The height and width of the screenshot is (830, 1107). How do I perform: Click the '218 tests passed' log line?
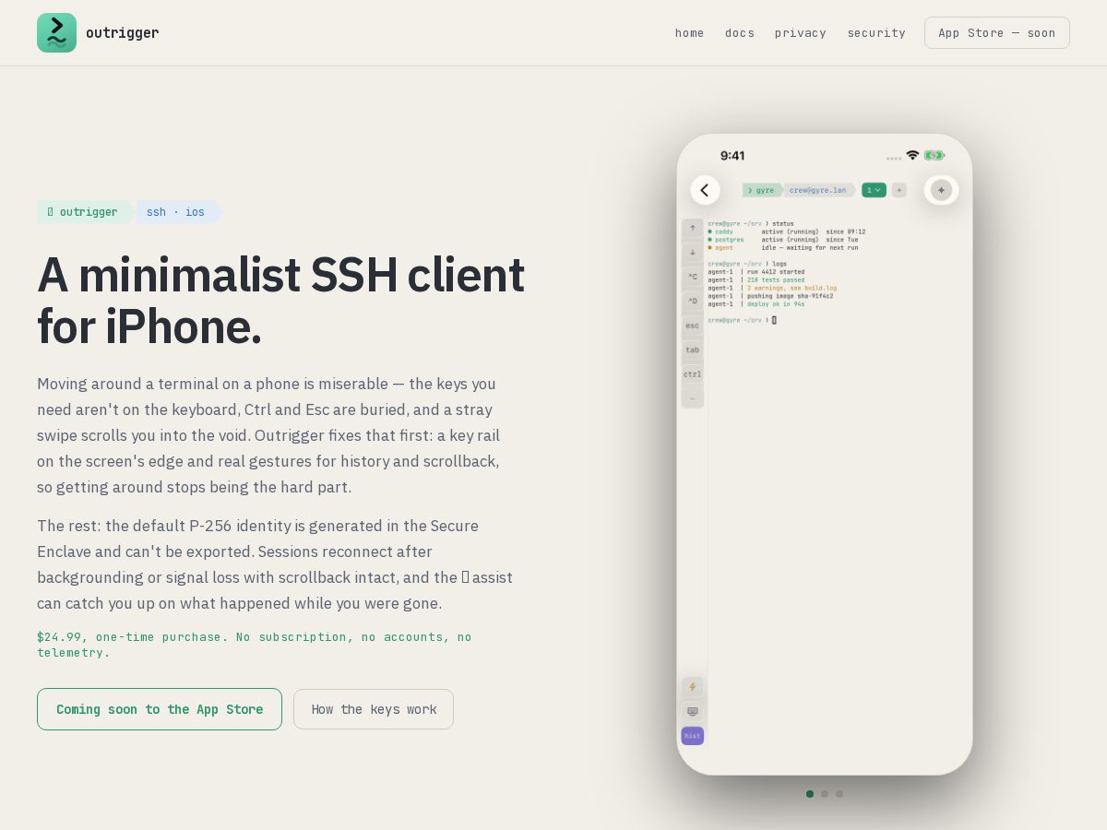[776, 279]
